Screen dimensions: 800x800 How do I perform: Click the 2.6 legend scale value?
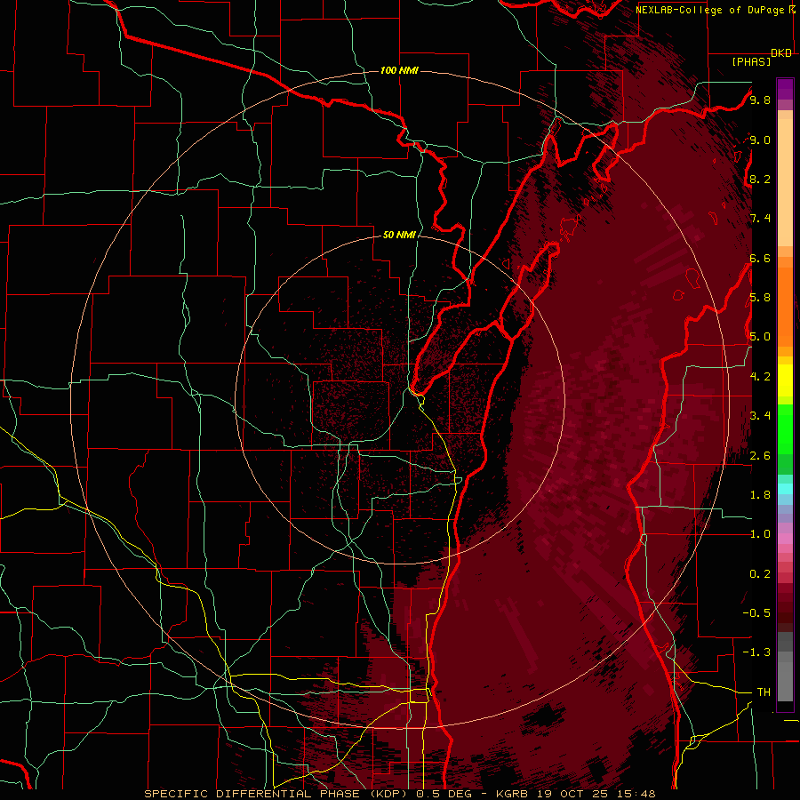click(760, 456)
